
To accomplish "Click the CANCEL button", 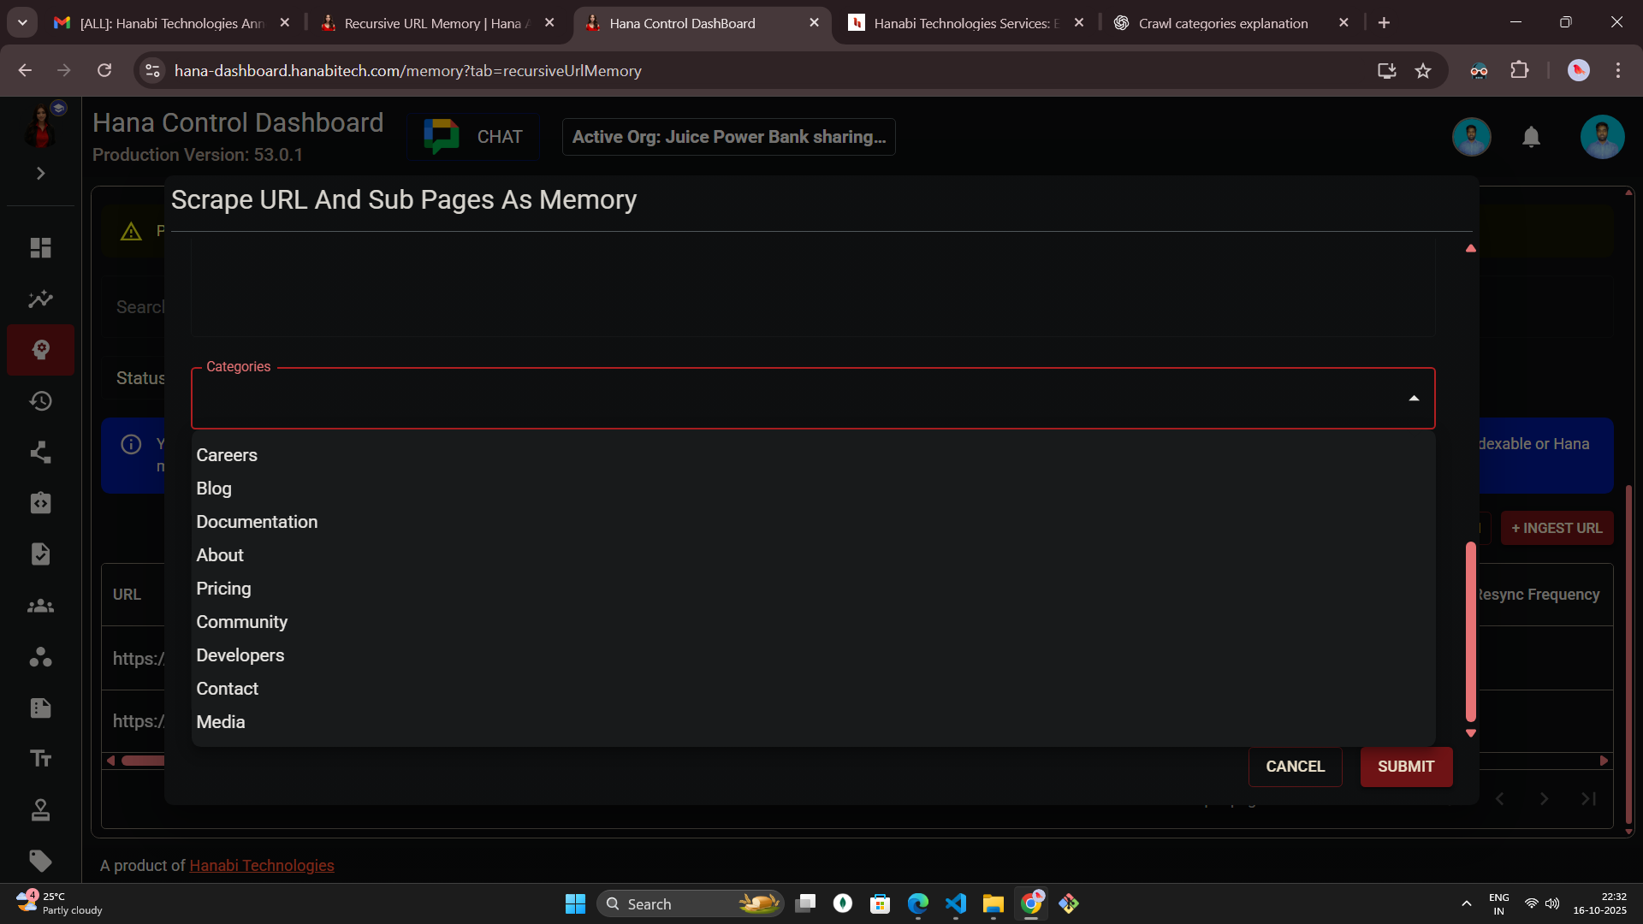I will point(1295,767).
